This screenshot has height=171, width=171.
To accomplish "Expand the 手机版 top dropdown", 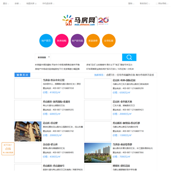I will [x=48, y=3].
